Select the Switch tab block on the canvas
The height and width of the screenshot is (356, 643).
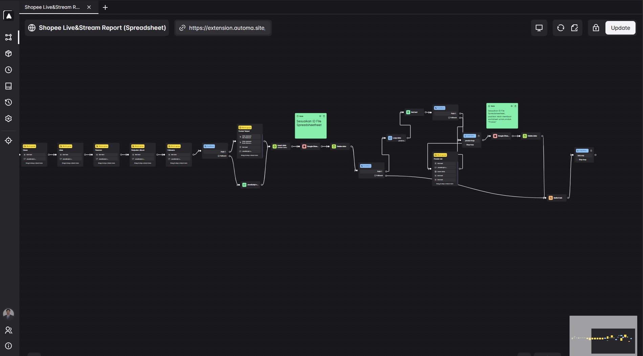tap(557, 198)
